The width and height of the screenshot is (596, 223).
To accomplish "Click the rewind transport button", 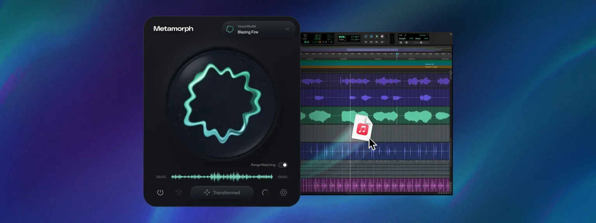I will pyautogui.click(x=371, y=42).
